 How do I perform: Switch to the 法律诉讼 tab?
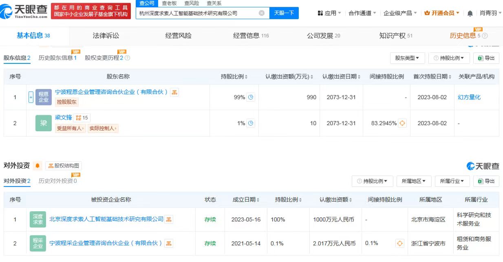[106, 36]
